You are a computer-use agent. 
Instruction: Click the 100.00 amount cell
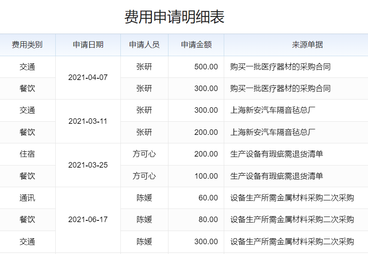point(206,176)
